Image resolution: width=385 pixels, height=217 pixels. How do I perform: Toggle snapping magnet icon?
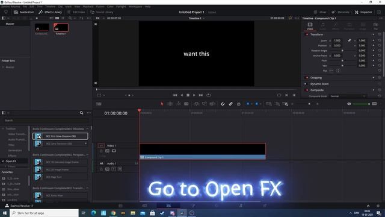point(223,104)
